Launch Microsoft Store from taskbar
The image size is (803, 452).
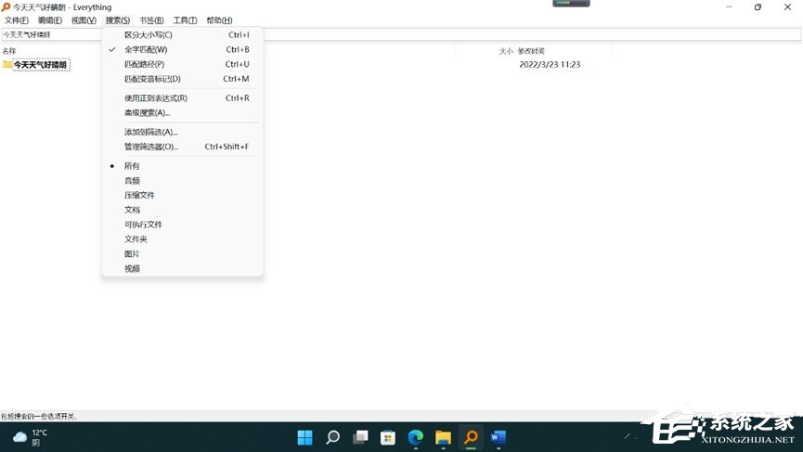388,437
